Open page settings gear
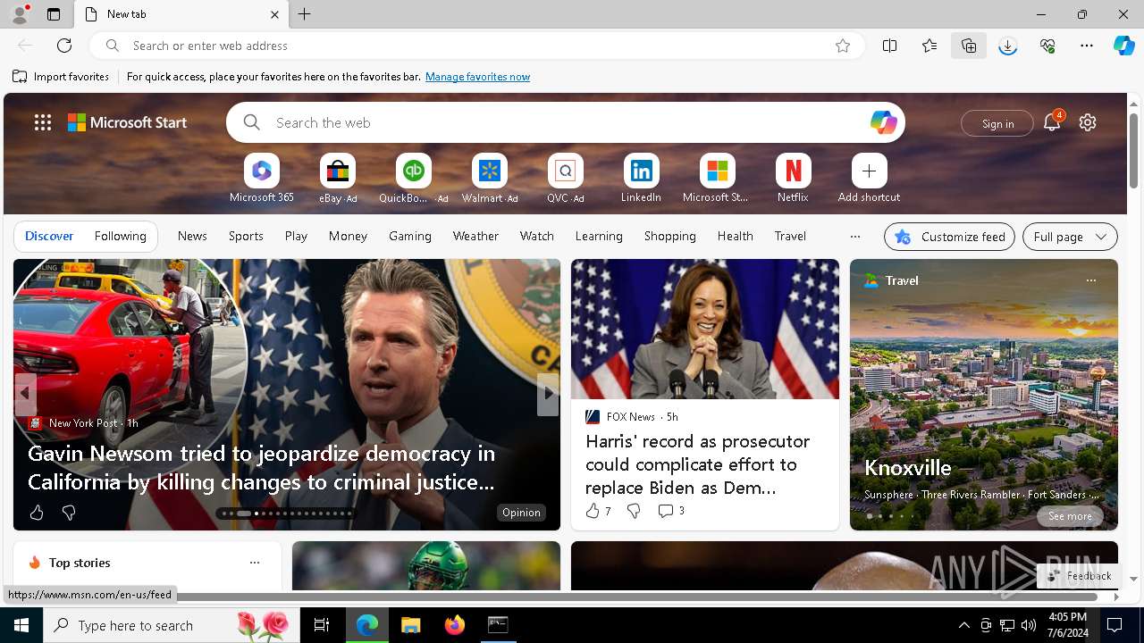 pos(1088,122)
